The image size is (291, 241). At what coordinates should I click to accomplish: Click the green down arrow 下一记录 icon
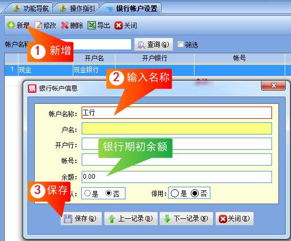[167, 219]
